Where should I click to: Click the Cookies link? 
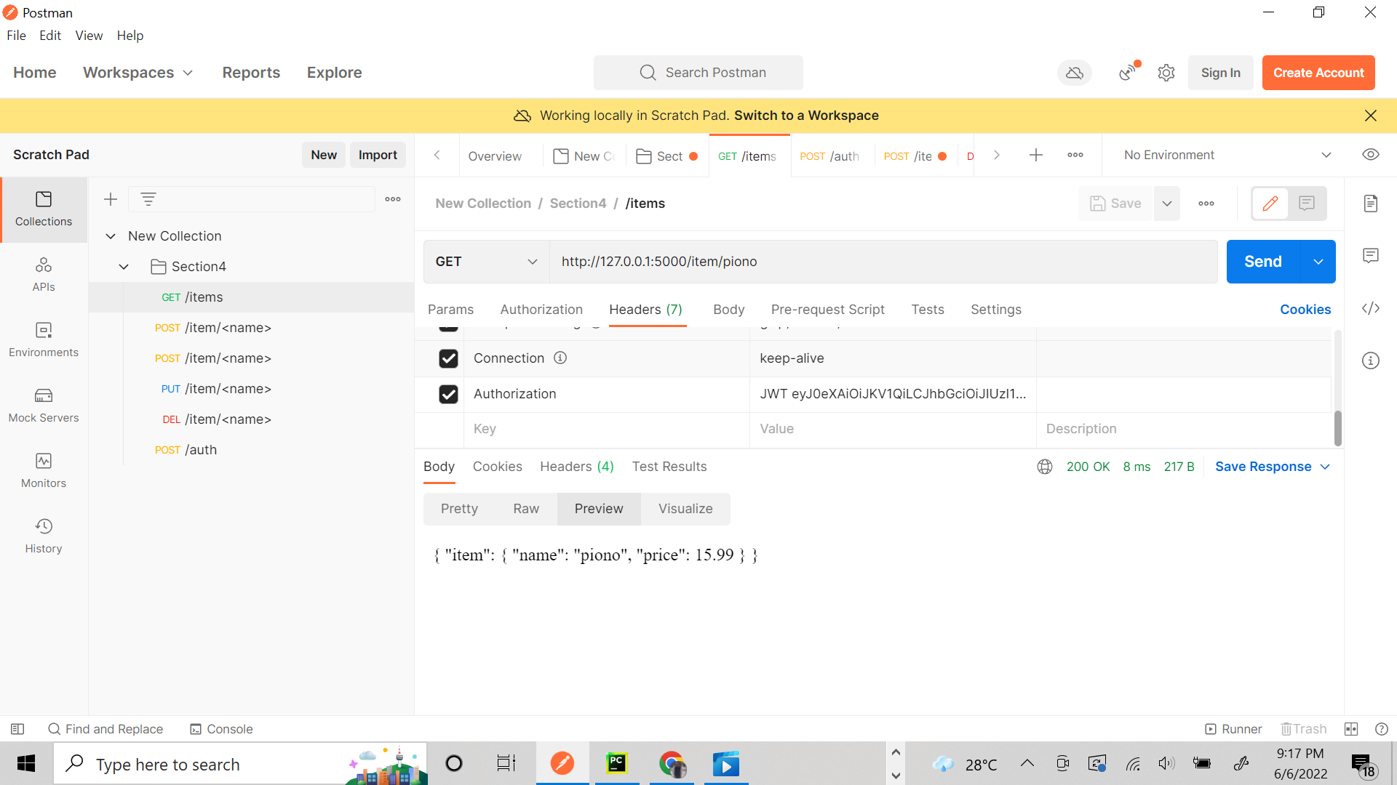point(1305,310)
